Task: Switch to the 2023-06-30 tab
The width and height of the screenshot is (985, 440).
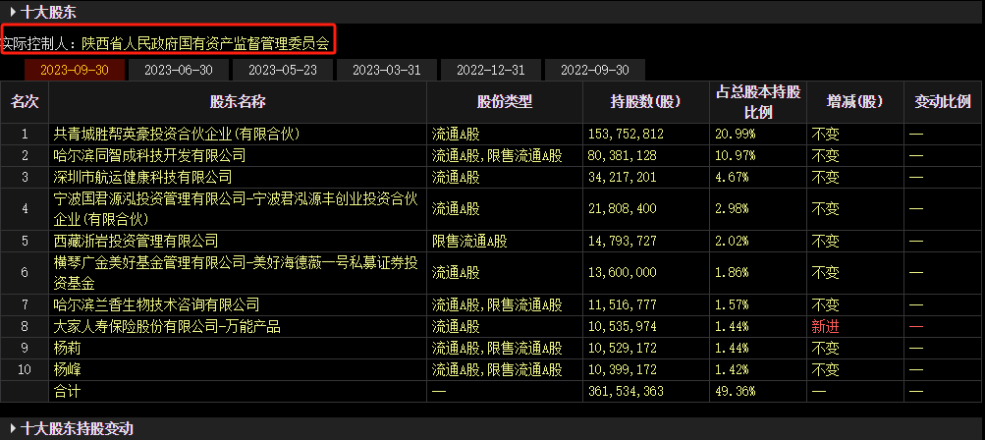Action: tap(179, 70)
